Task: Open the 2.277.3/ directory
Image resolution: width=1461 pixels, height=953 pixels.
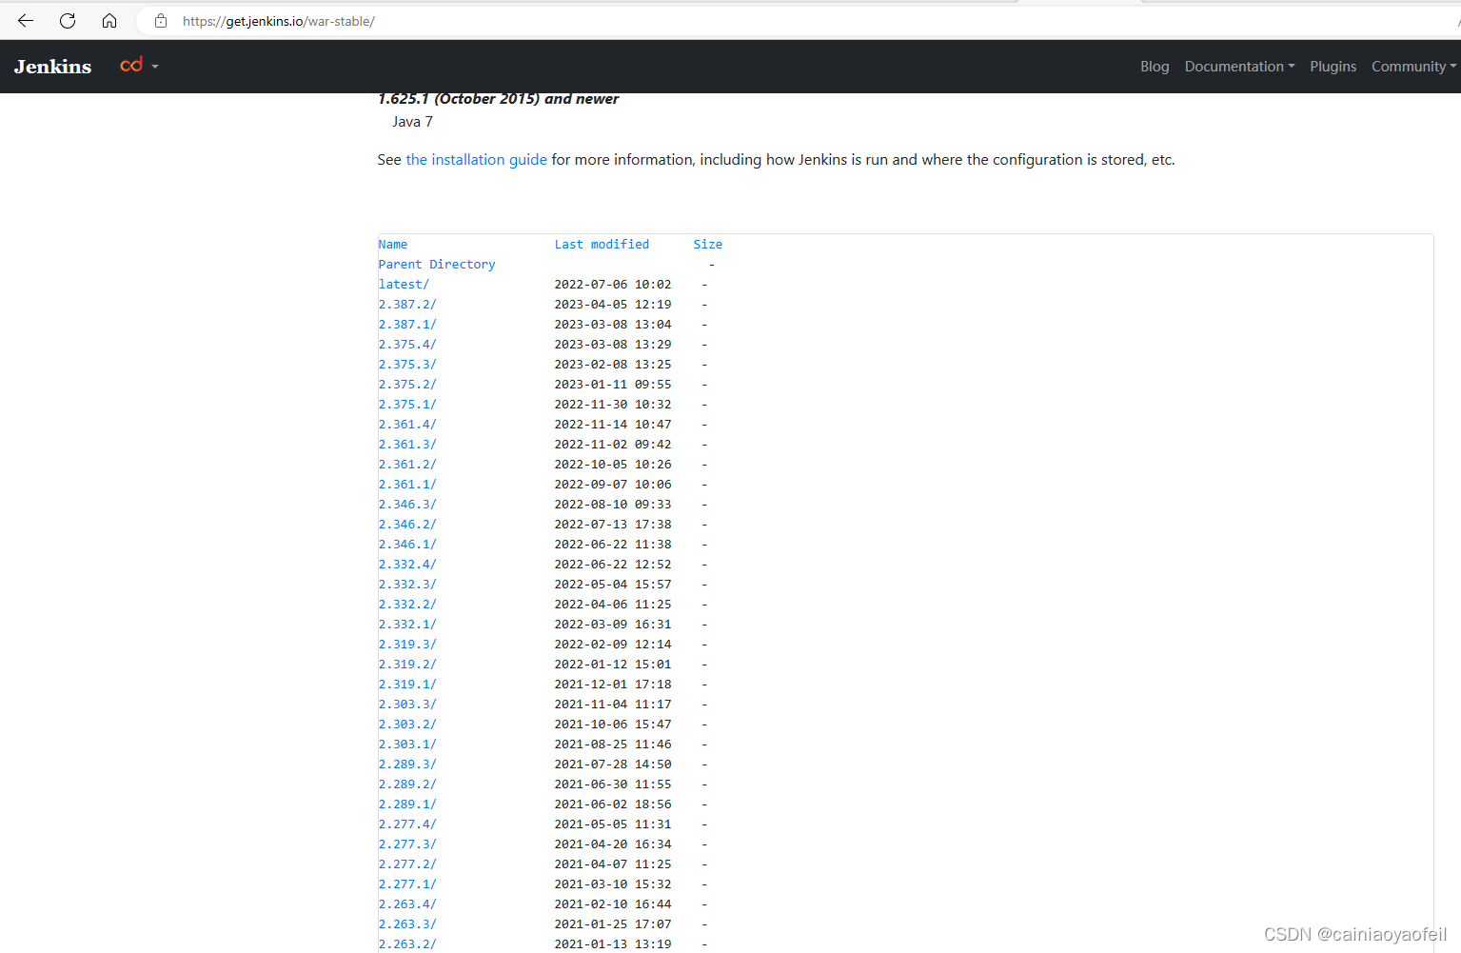Action: [407, 844]
